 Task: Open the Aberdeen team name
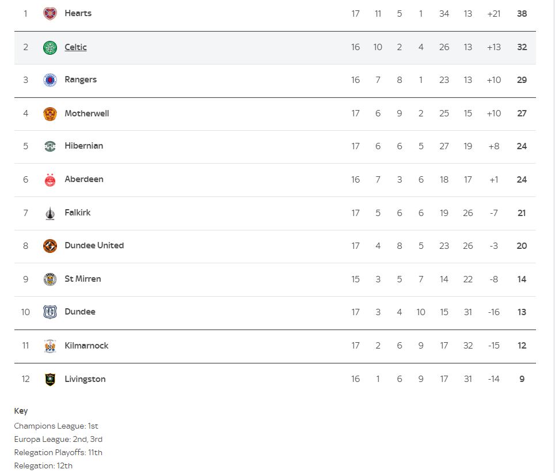[x=84, y=179]
